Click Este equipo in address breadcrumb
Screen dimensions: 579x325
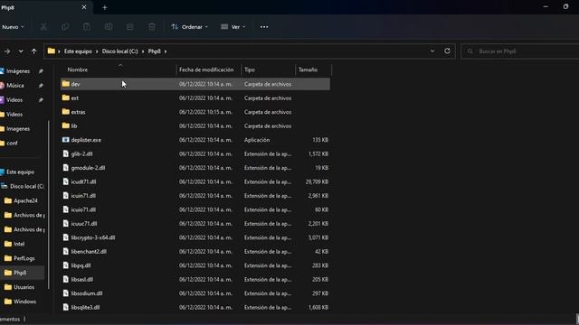click(x=78, y=51)
